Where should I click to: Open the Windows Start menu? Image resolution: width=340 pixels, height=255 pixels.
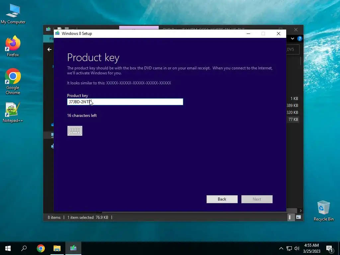[x=8, y=248]
